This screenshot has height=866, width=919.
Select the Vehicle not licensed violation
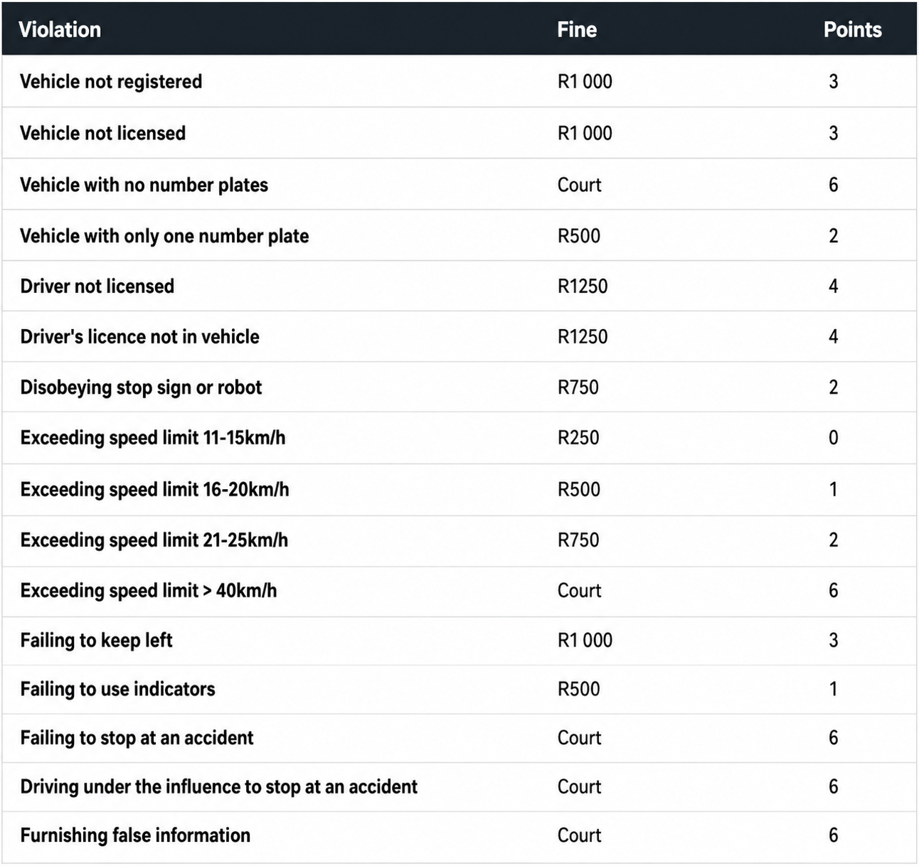(x=102, y=133)
